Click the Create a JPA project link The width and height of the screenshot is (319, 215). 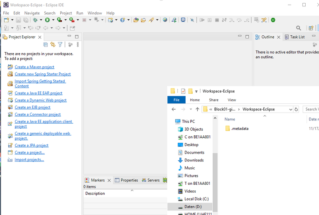coord(32,145)
